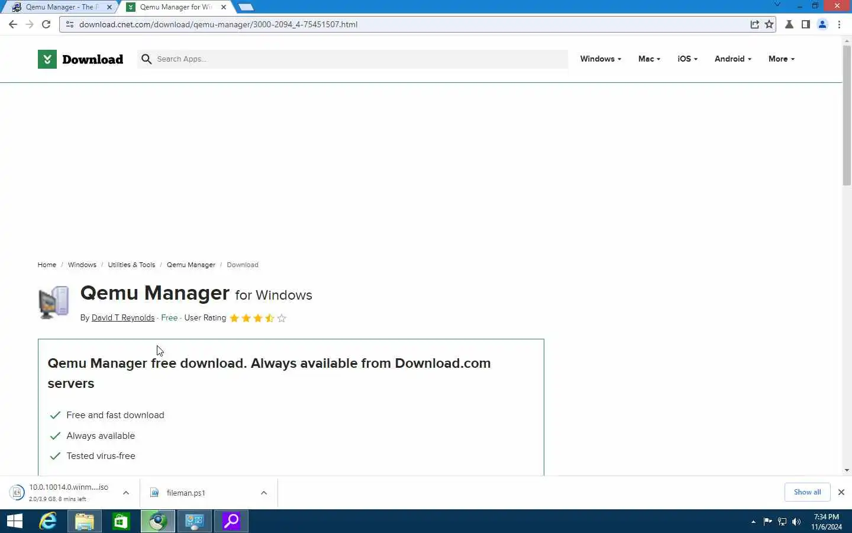Click the volume speaker tray icon
852x533 pixels.
(796, 522)
